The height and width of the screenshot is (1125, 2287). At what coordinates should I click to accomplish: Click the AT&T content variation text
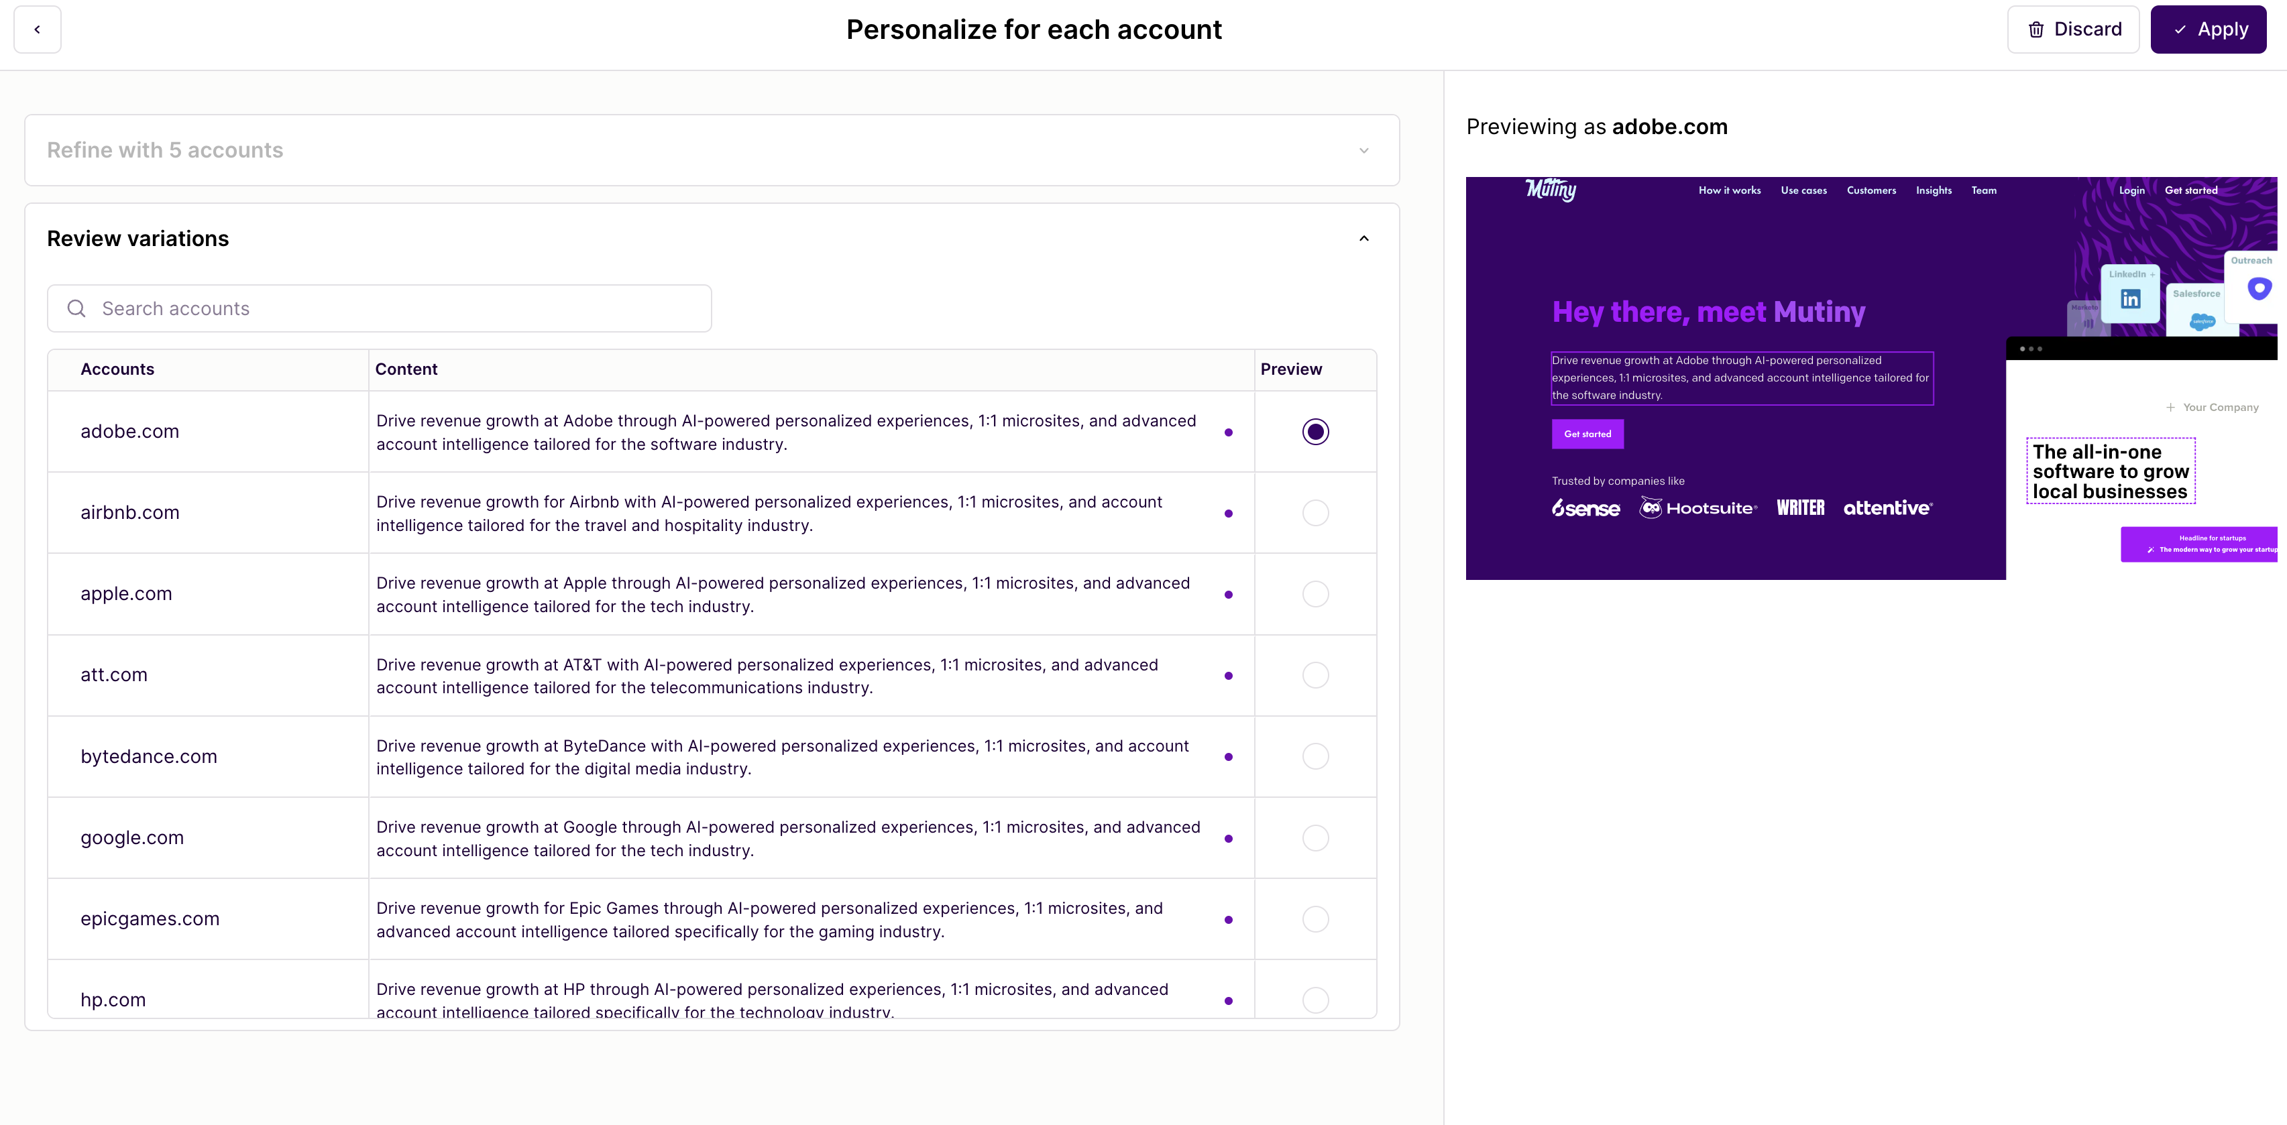pos(767,676)
